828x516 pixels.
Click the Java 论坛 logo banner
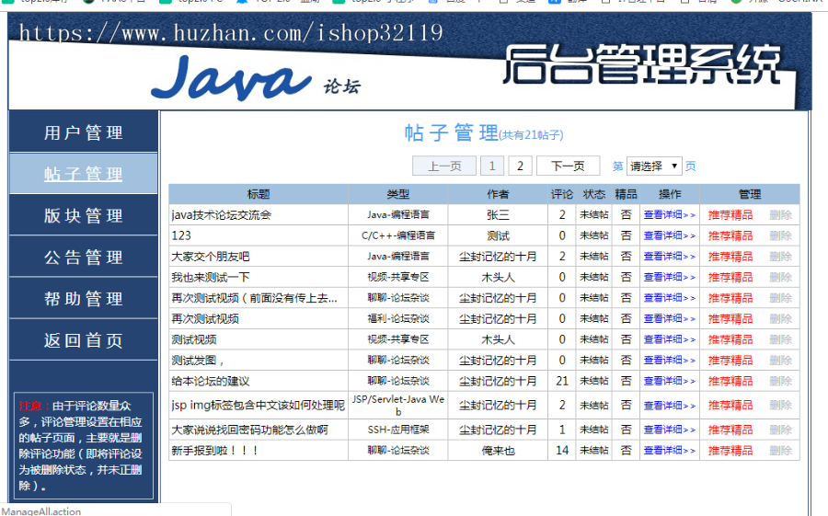pos(256,79)
